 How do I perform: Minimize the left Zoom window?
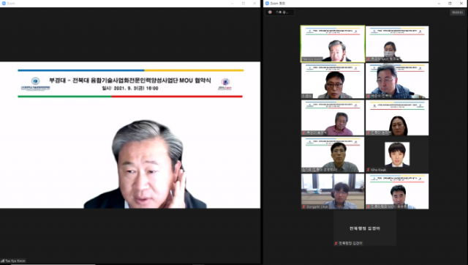tap(233, 3)
